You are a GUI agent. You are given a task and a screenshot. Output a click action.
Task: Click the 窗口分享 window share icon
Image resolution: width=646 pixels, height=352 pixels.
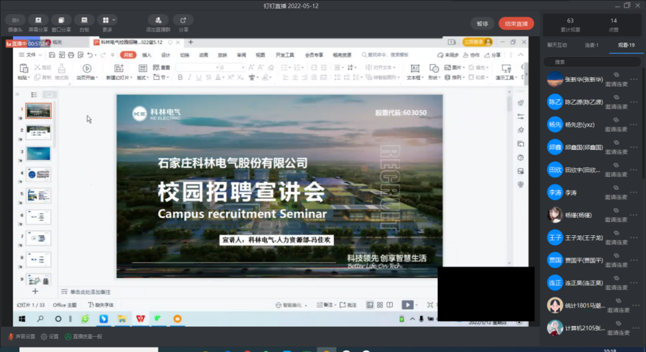point(61,21)
